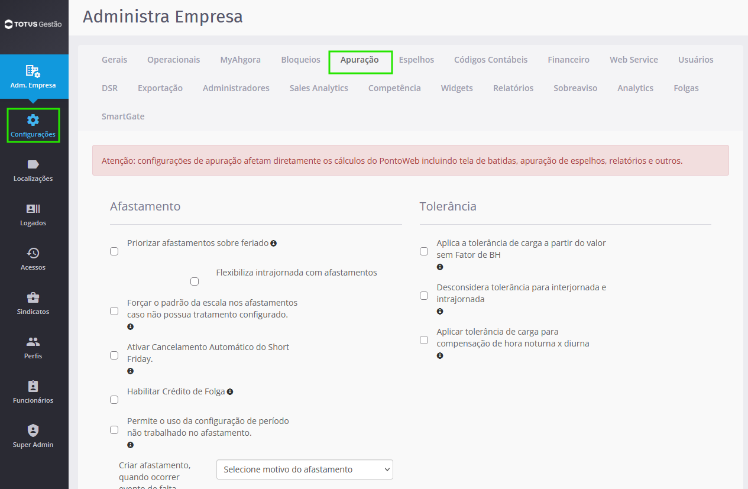This screenshot has height=489, width=748.
Task: Info icon beside Priorizar afastamentos sobre feriado
Action: [x=274, y=243]
